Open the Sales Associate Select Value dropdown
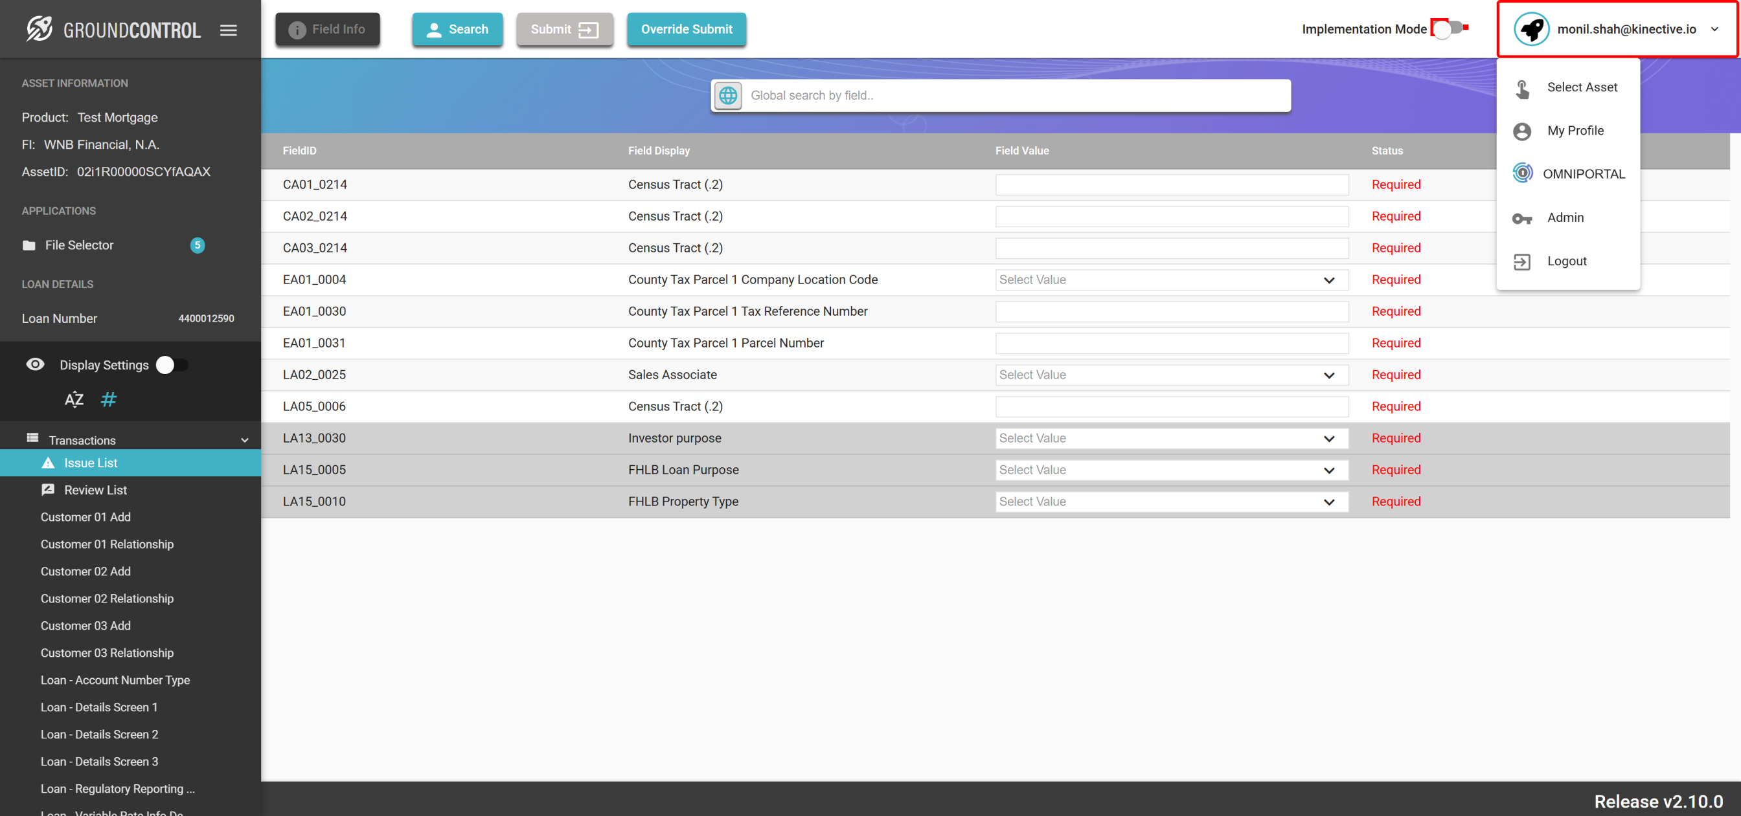Screen dimensions: 1741x816 click(1171, 375)
